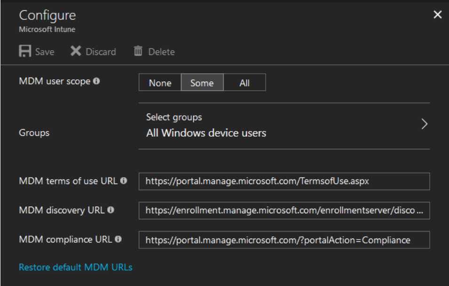Open All Windows device users group selection
Viewport: 449px width, 286px height.
(206, 133)
